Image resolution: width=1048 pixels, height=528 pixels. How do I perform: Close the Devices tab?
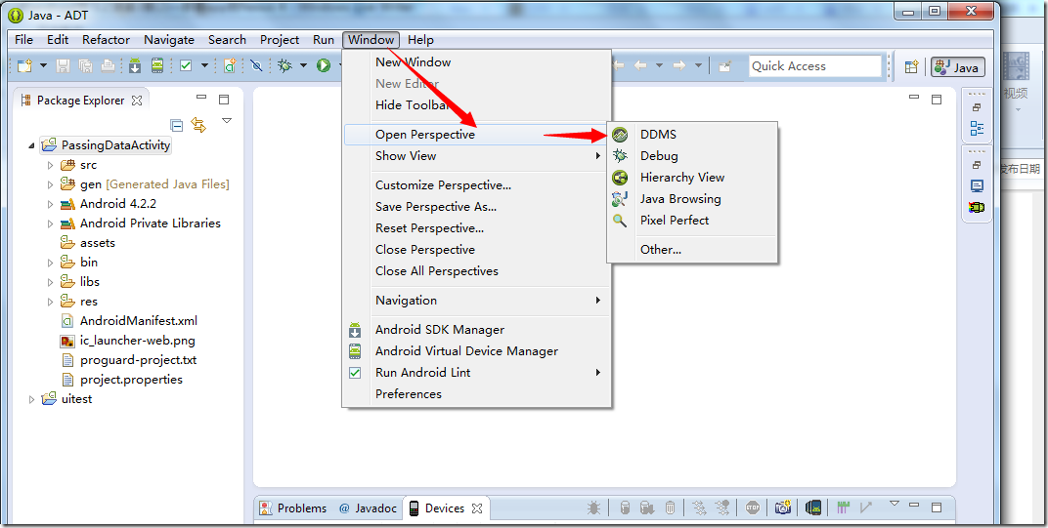pyautogui.click(x=477, y=508)
